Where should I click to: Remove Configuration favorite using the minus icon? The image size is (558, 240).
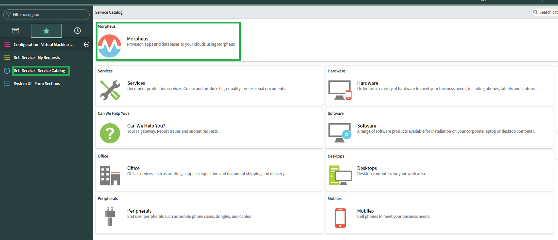click(x=87, y=44)
